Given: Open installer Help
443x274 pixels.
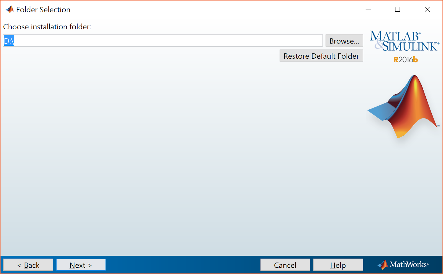Looking at the screenshot, I should pyautogui.click(x=338, y=265).
